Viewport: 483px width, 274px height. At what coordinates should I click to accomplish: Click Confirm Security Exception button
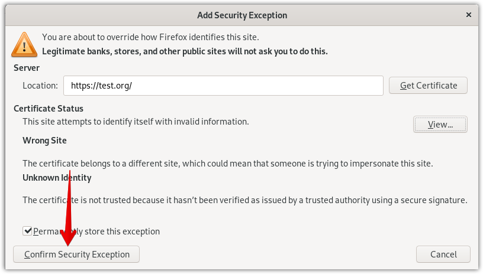76,255
